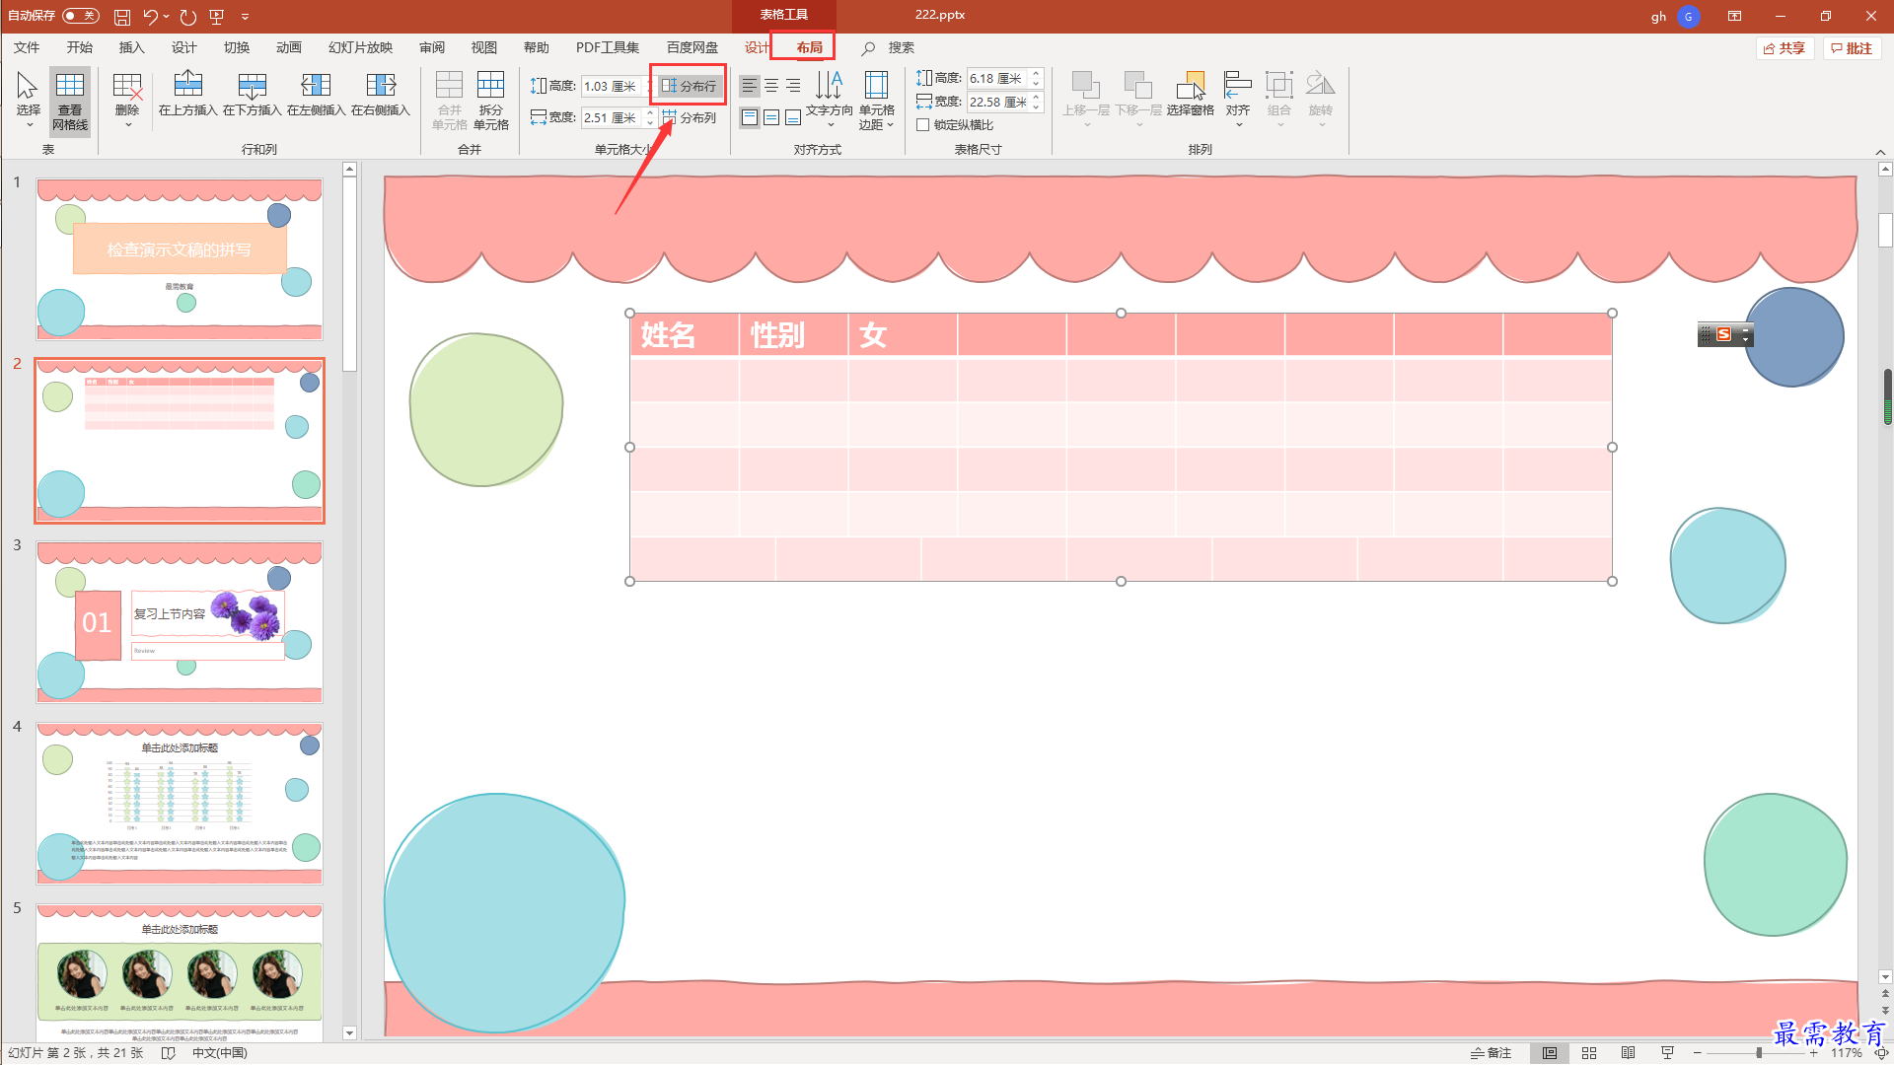Collapse the ribbon with chevron
The image size is (1894, 1065).
[1880, 152]
